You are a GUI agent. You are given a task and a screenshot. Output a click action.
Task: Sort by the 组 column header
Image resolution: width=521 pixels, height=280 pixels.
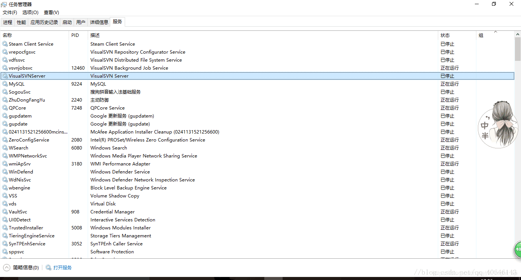[x=495, y=35]
